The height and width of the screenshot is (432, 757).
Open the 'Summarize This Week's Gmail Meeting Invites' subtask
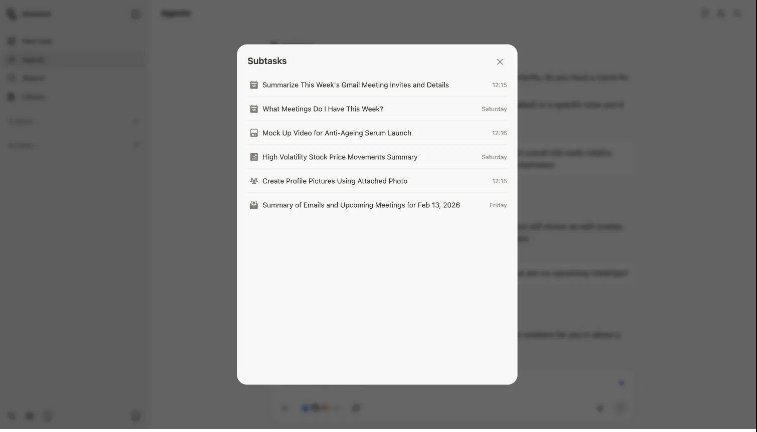(x=356, y=85)
